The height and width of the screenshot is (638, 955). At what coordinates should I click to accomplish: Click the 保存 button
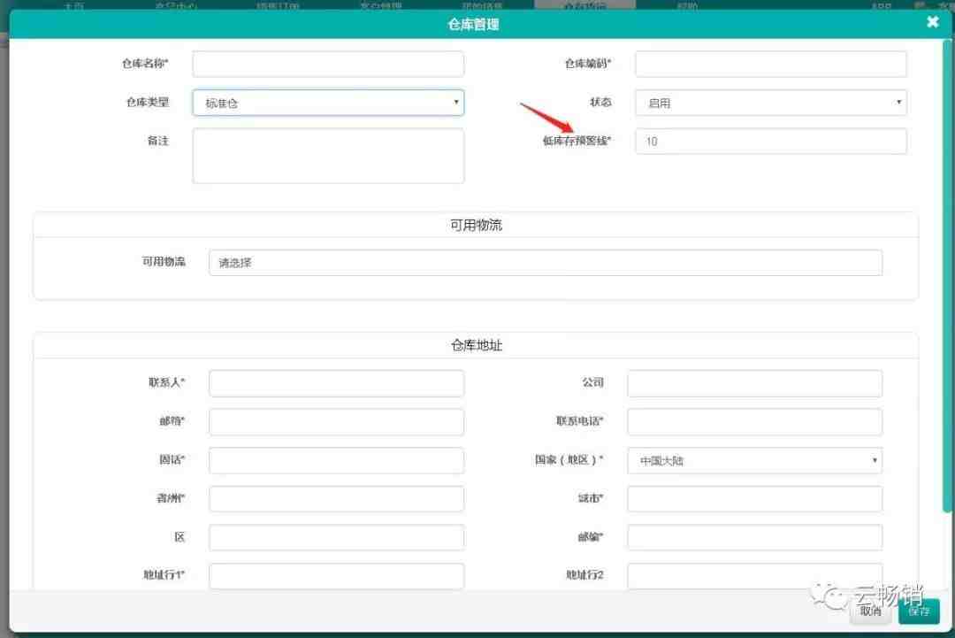coord(919,611)
